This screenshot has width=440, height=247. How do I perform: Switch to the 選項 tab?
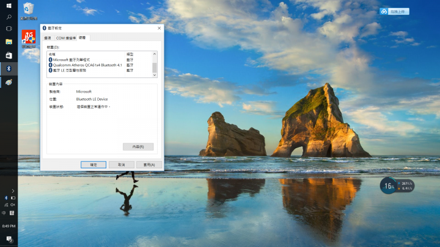(48, 38)
